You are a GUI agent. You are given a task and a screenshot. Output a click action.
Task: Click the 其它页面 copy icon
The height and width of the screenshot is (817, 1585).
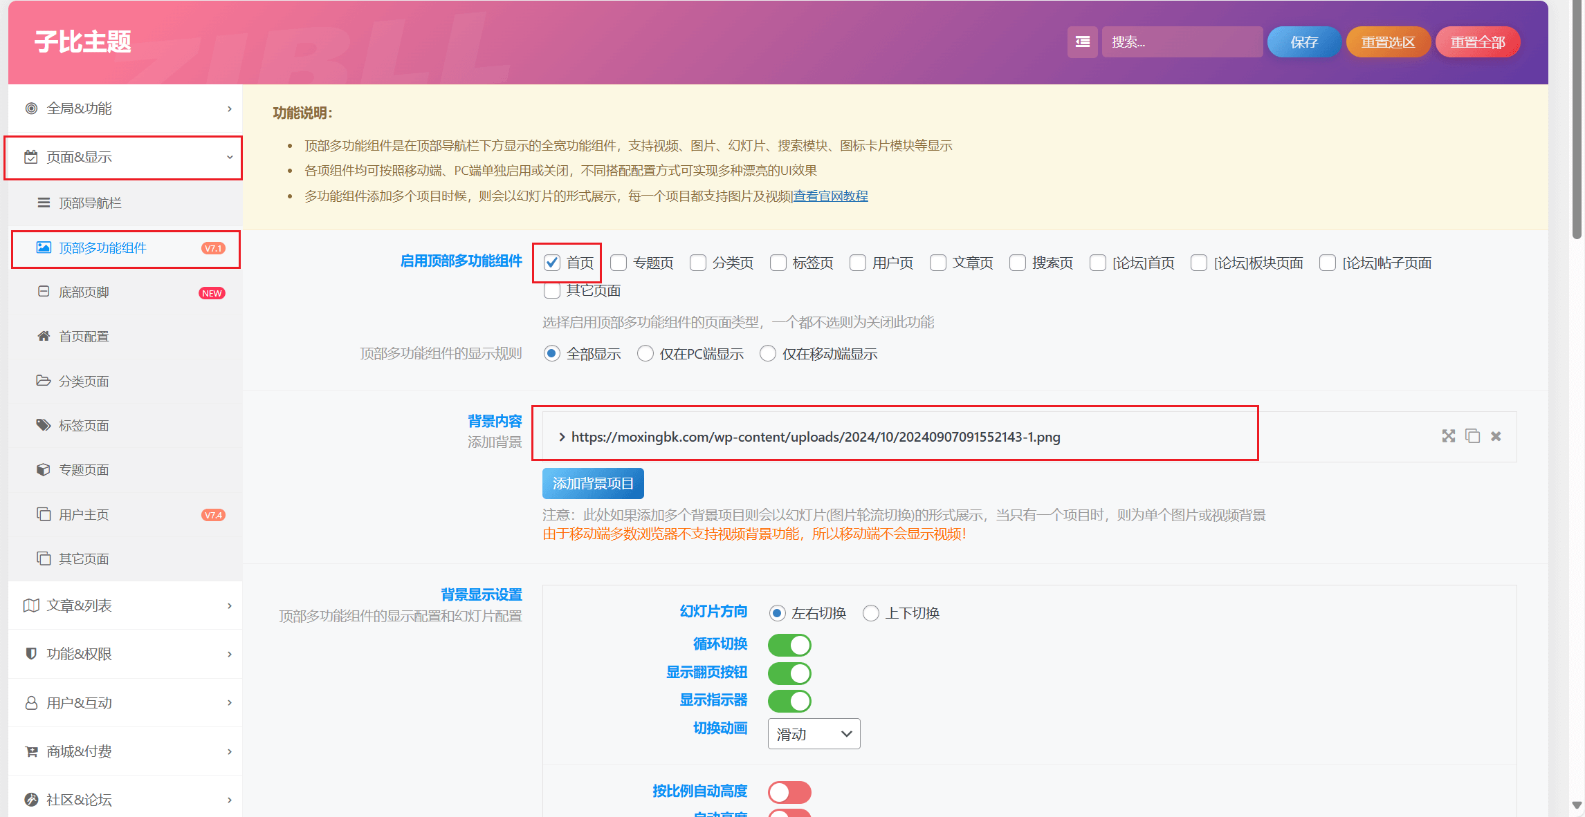pyautogui.click(x=44, y=558)
